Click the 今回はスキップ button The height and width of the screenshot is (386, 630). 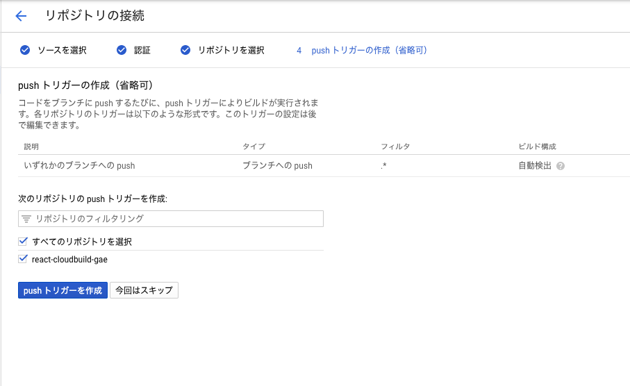pyautogui.click(x=144, y=290)
